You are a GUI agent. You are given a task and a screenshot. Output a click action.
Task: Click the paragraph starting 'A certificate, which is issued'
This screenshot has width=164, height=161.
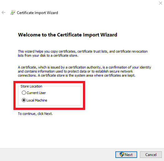[84, 71]
